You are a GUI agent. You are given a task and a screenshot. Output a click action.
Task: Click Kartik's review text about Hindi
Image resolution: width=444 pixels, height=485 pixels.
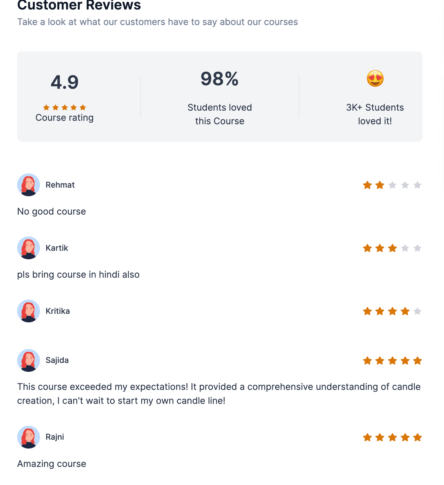coord(78,275)
